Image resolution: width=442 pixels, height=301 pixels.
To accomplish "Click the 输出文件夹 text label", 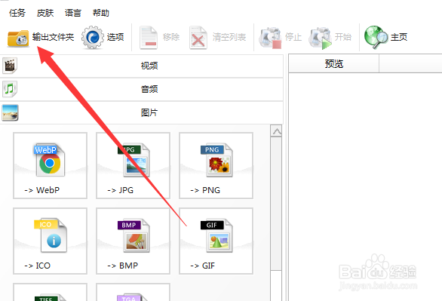I will tap(53, 37).
